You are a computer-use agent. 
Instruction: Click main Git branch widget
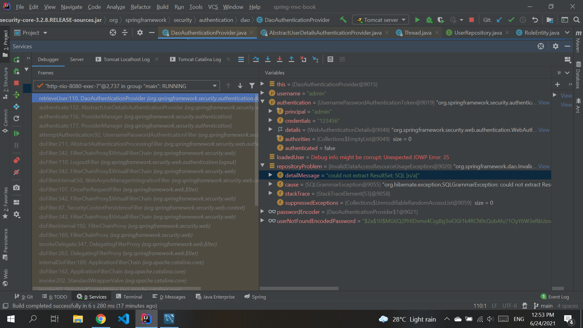click(544, 306)
